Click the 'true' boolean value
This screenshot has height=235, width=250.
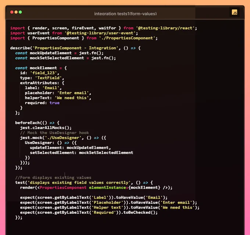pos(54,103)
